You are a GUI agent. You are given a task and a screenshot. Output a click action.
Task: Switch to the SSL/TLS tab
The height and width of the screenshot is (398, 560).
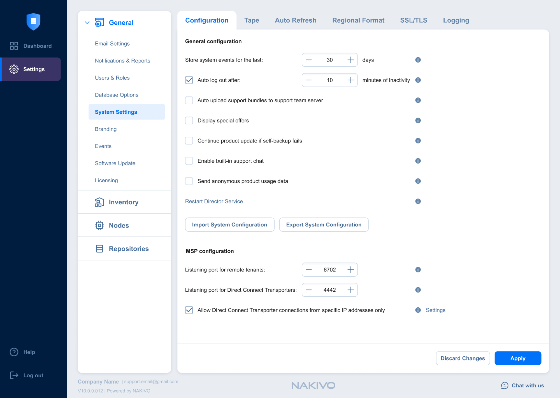[413, 20]
